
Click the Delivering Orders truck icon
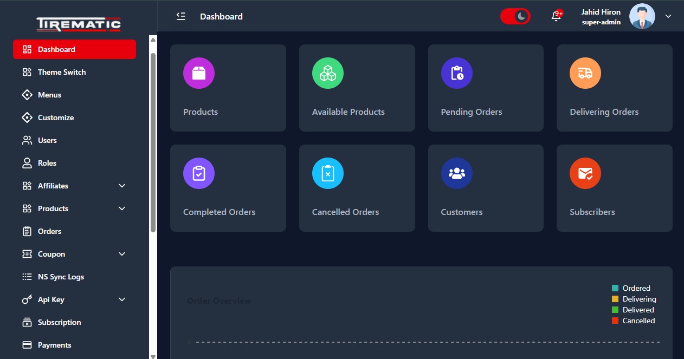tap(585, 73)
